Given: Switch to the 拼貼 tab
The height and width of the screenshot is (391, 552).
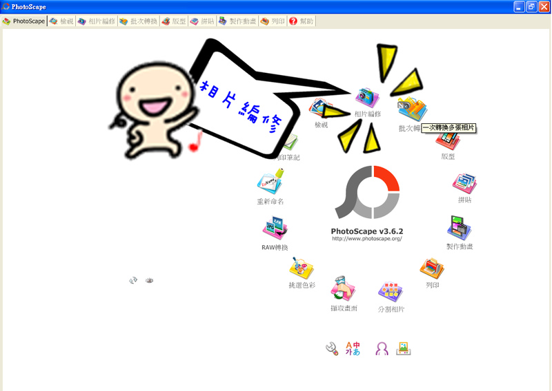Looking at the screenshot, I should pyautogui.click(x=202, y=21).
